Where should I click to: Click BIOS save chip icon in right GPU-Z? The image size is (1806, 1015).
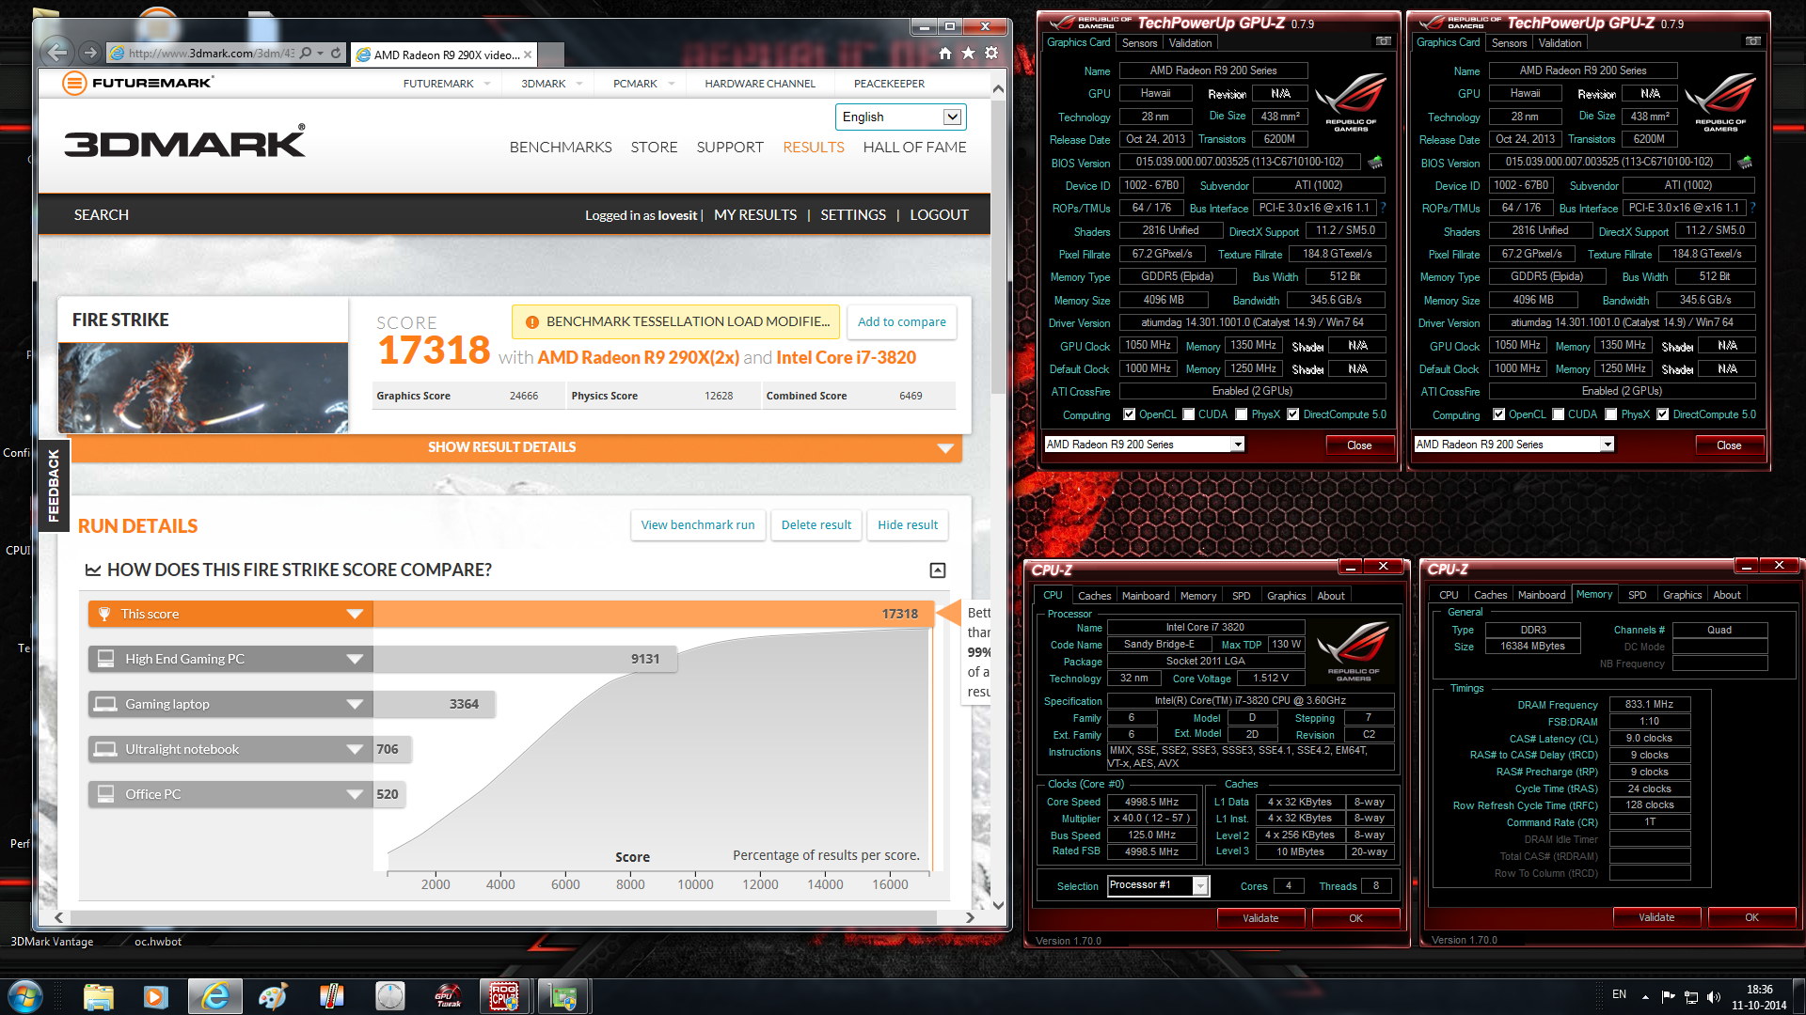1745,163
